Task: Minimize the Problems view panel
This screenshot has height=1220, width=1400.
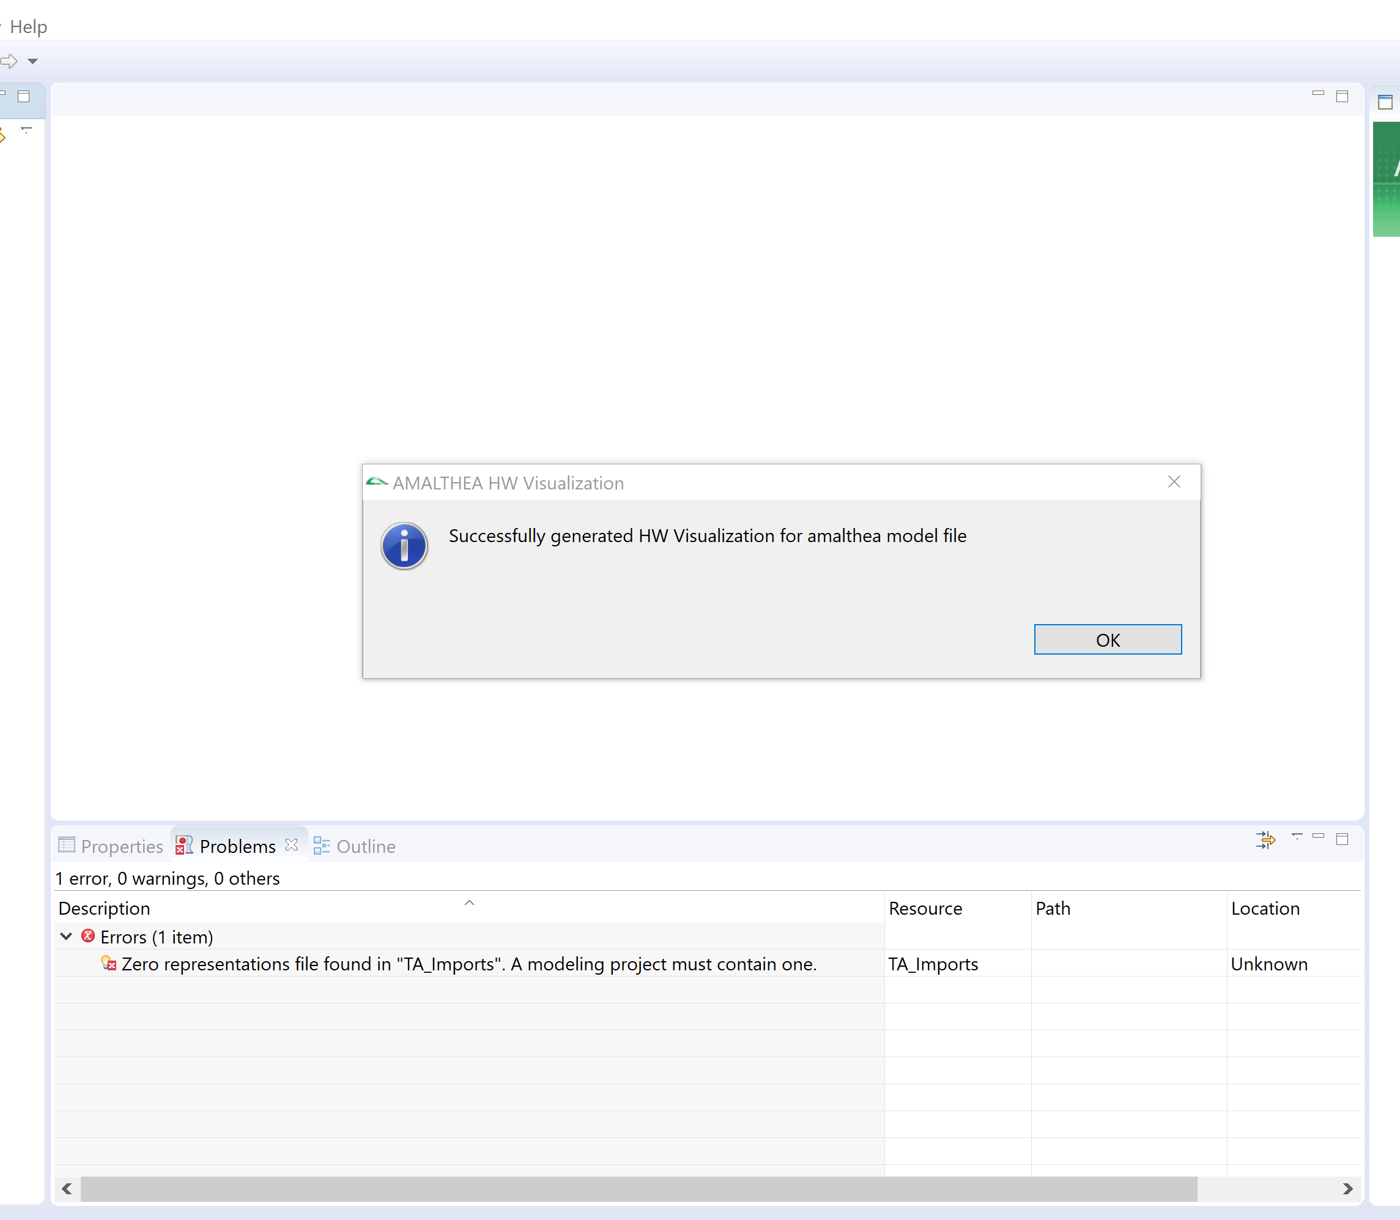Action: pos(1318,835)
